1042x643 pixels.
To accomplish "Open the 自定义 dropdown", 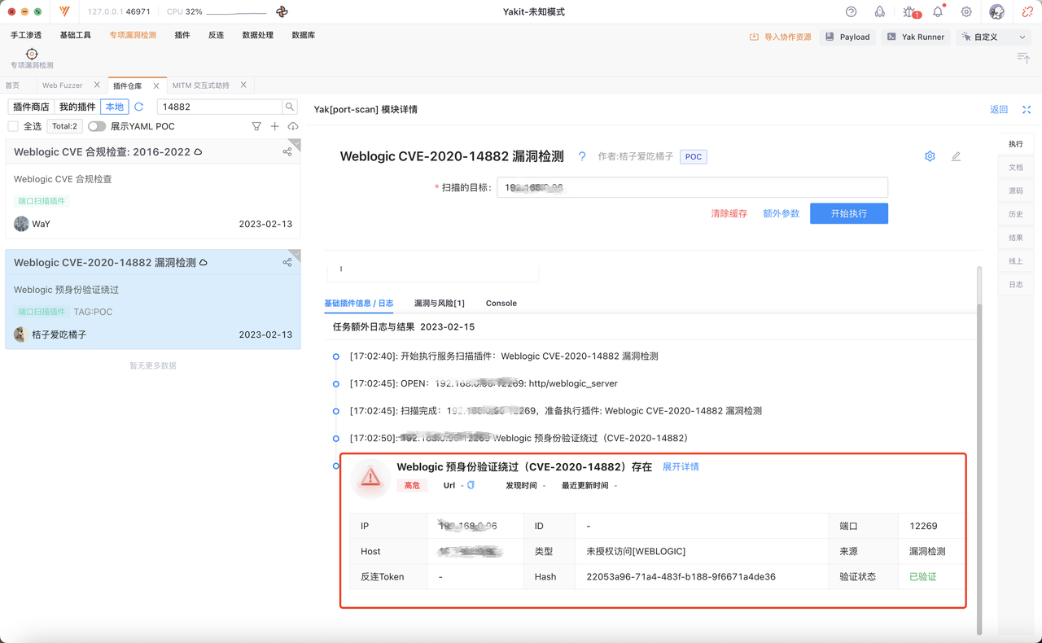I will (x=993, y=37).
